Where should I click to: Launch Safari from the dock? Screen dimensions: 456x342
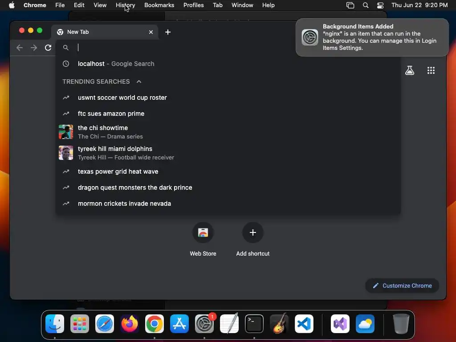coord(105,324)
